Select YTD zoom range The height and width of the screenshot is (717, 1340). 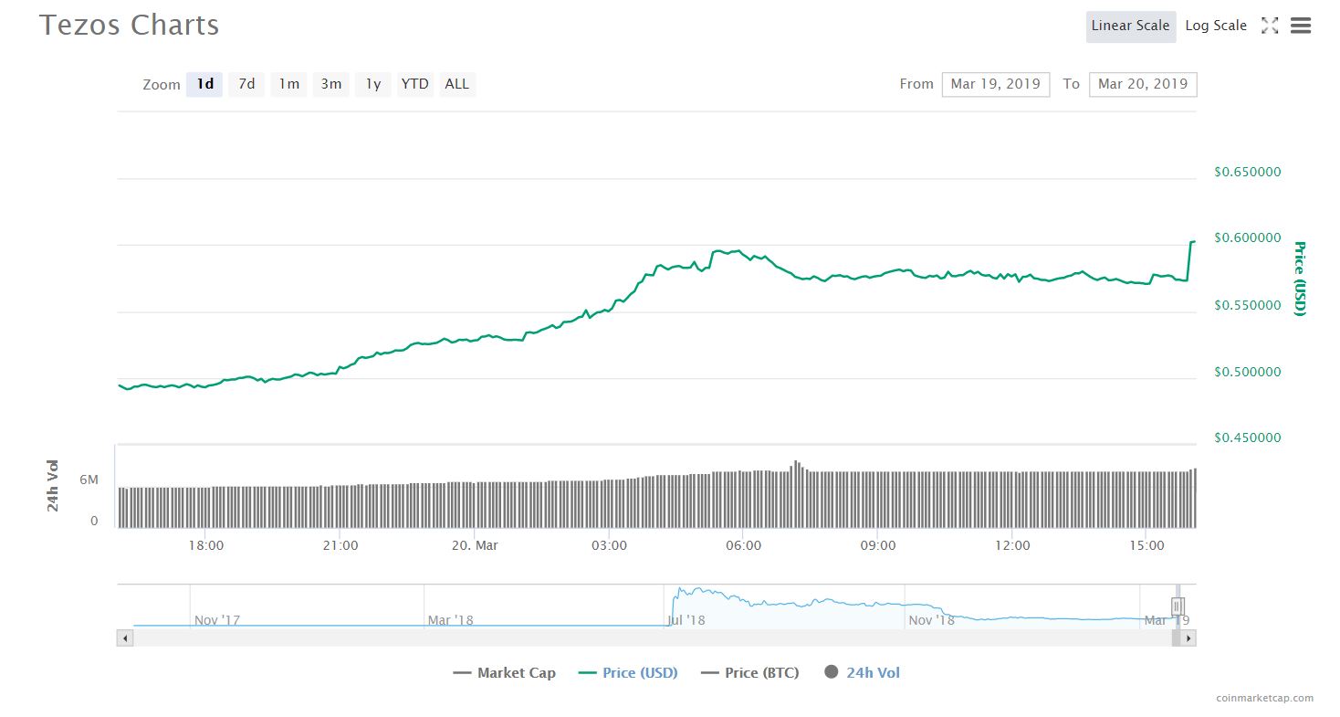pyautogui.click(x=414, y=84)
